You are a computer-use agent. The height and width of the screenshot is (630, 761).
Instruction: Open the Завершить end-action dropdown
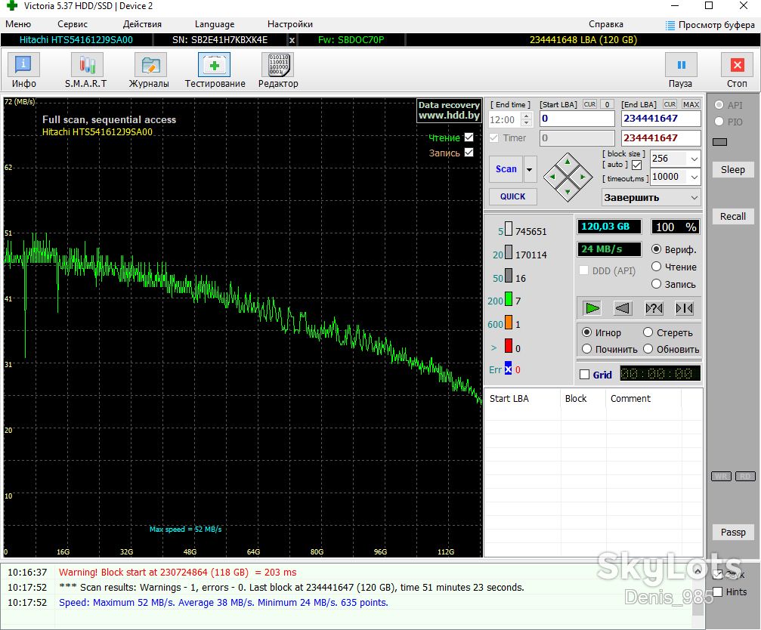(x=651, y=197)
